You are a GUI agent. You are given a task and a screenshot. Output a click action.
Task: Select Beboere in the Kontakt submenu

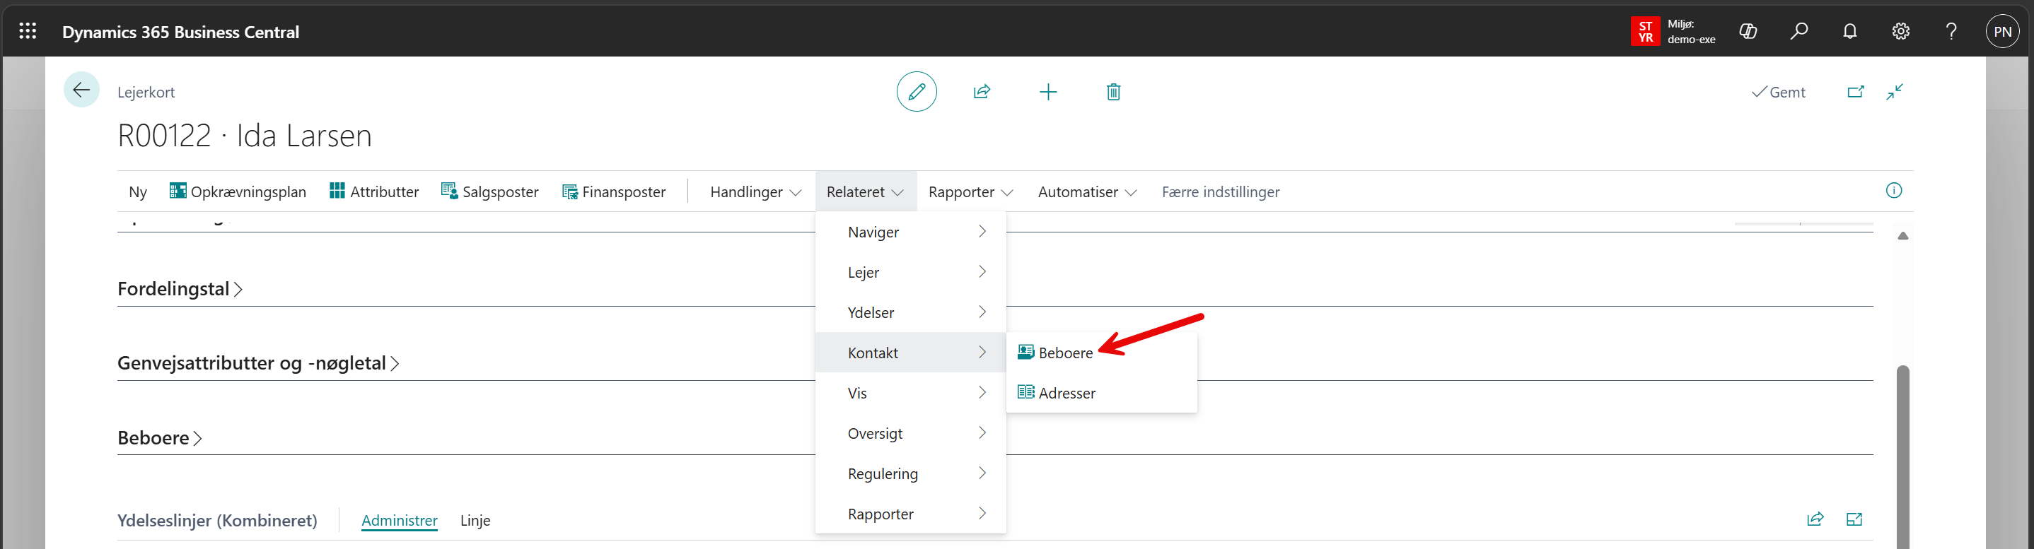[x=1065, y=353]
